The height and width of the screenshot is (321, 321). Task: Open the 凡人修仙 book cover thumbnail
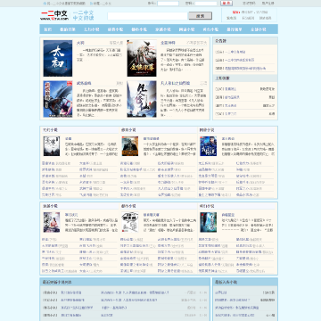[142, 99]
